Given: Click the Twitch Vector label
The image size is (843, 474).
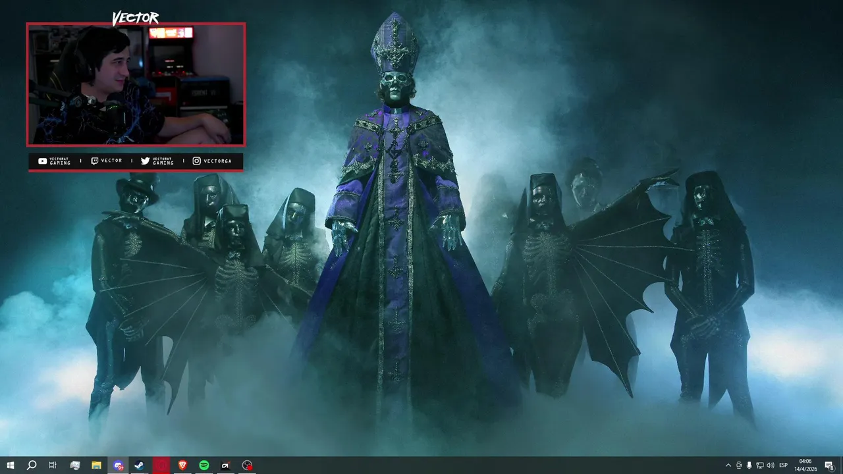Looking at the screenshot, I should pyautogui.click(x=106, y=161).
